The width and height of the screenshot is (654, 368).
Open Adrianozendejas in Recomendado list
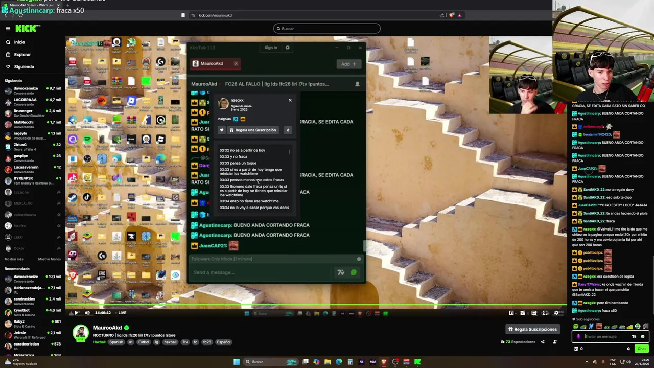tap(32, 290)
